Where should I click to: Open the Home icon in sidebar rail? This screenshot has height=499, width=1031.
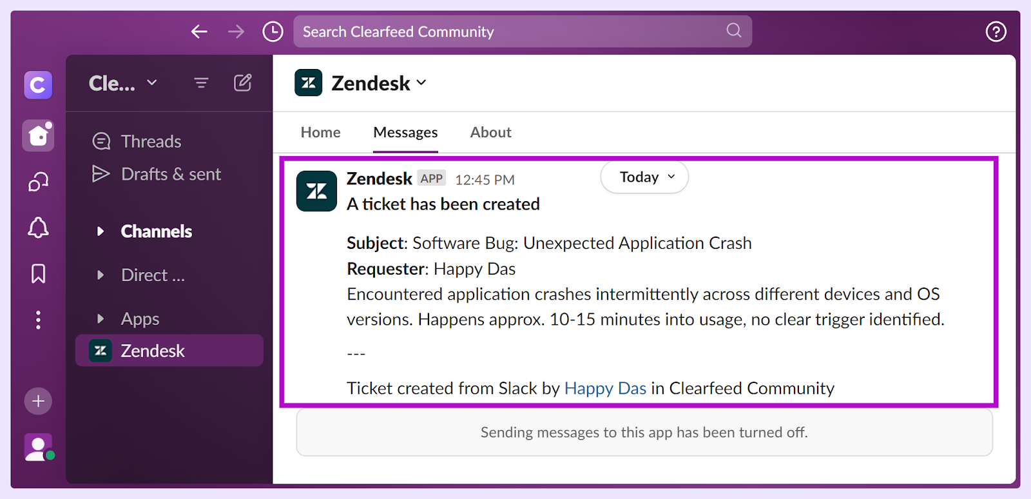tap(38, 135)
